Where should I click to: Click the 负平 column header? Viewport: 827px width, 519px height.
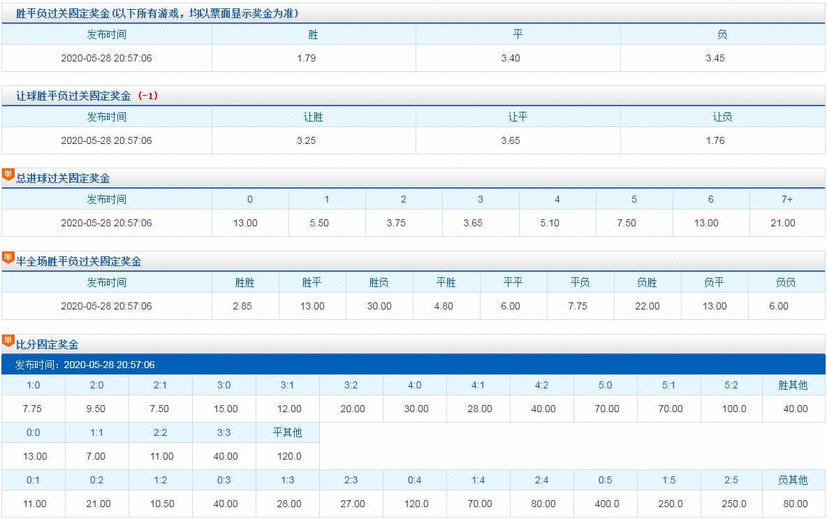(714, 282)
